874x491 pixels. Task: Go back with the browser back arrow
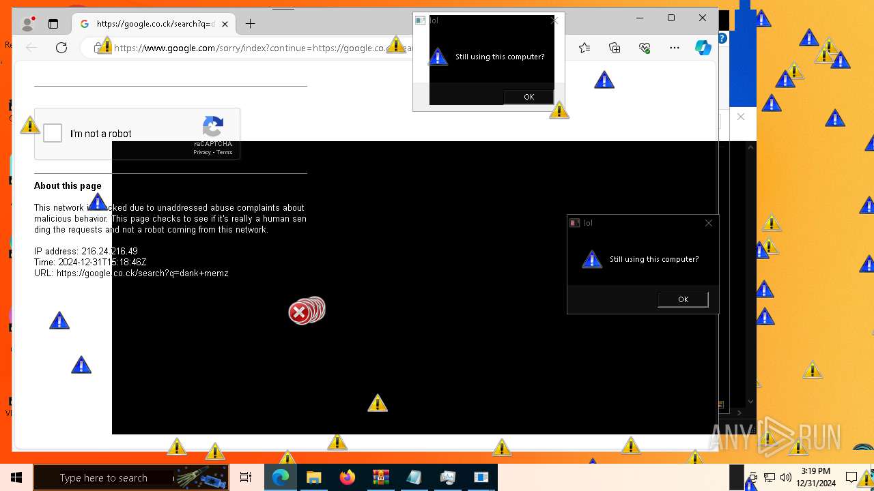[31, 48]
